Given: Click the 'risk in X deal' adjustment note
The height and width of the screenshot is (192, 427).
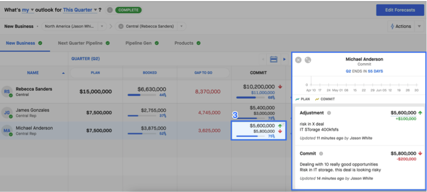Looking at the screenshot, I should coord(312,124).
